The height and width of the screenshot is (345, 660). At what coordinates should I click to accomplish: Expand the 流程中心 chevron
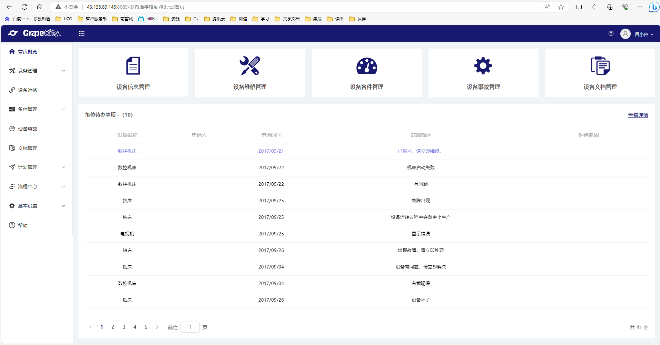pos(63,186)
